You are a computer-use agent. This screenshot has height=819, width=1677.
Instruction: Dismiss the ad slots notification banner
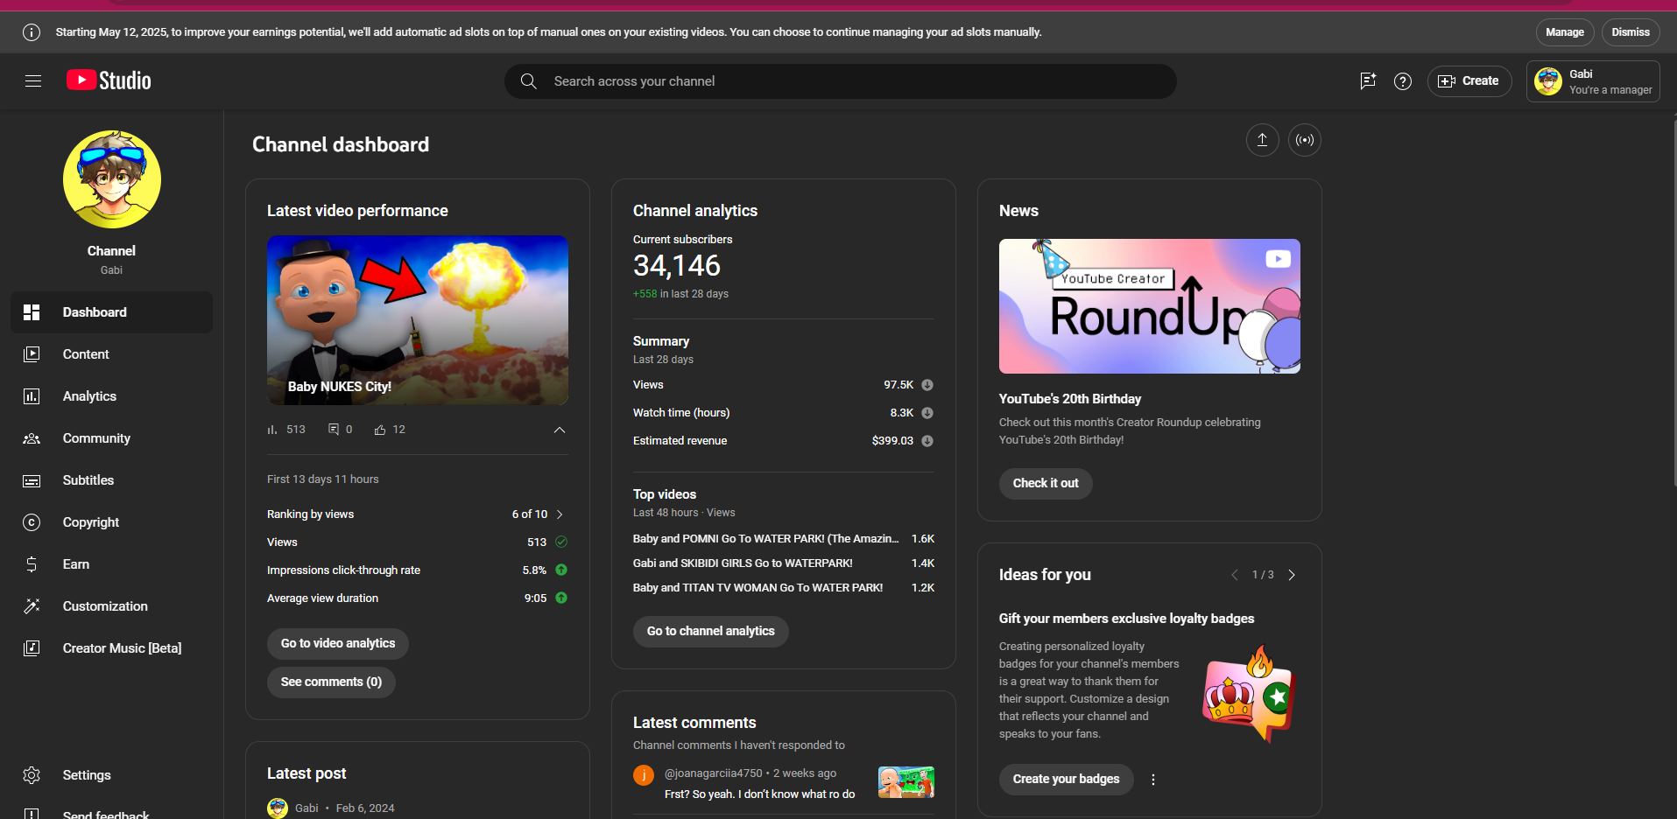(1630, 32)
